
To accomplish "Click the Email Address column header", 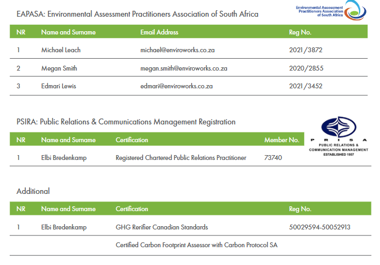I will point(159,32).
